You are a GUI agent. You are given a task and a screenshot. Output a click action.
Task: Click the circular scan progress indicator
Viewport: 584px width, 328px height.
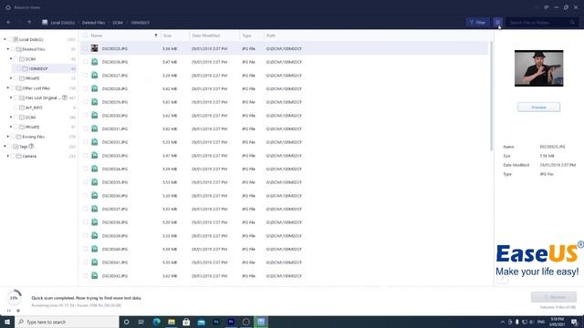[14, 298]
